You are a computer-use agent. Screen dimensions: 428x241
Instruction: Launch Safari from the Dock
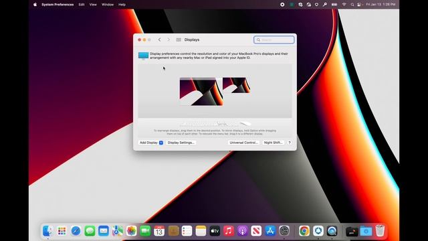[x=76, y=231]
